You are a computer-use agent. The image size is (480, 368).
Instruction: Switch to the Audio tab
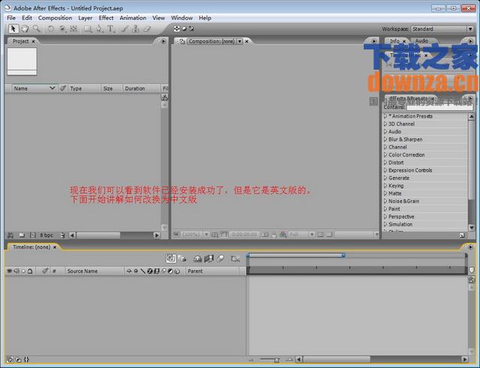point(421,40)
